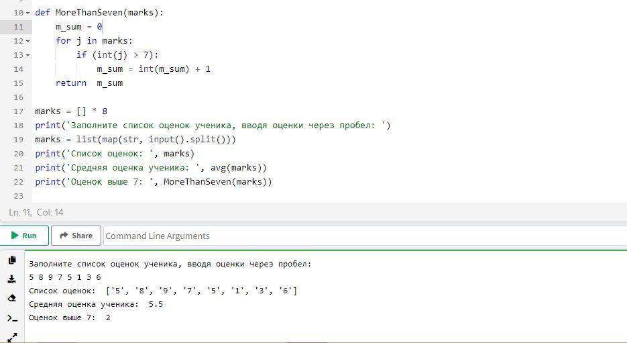Click the print 'Оценок выше 7' code line
This screenshot has width=627, height=343.
point(153,181)
